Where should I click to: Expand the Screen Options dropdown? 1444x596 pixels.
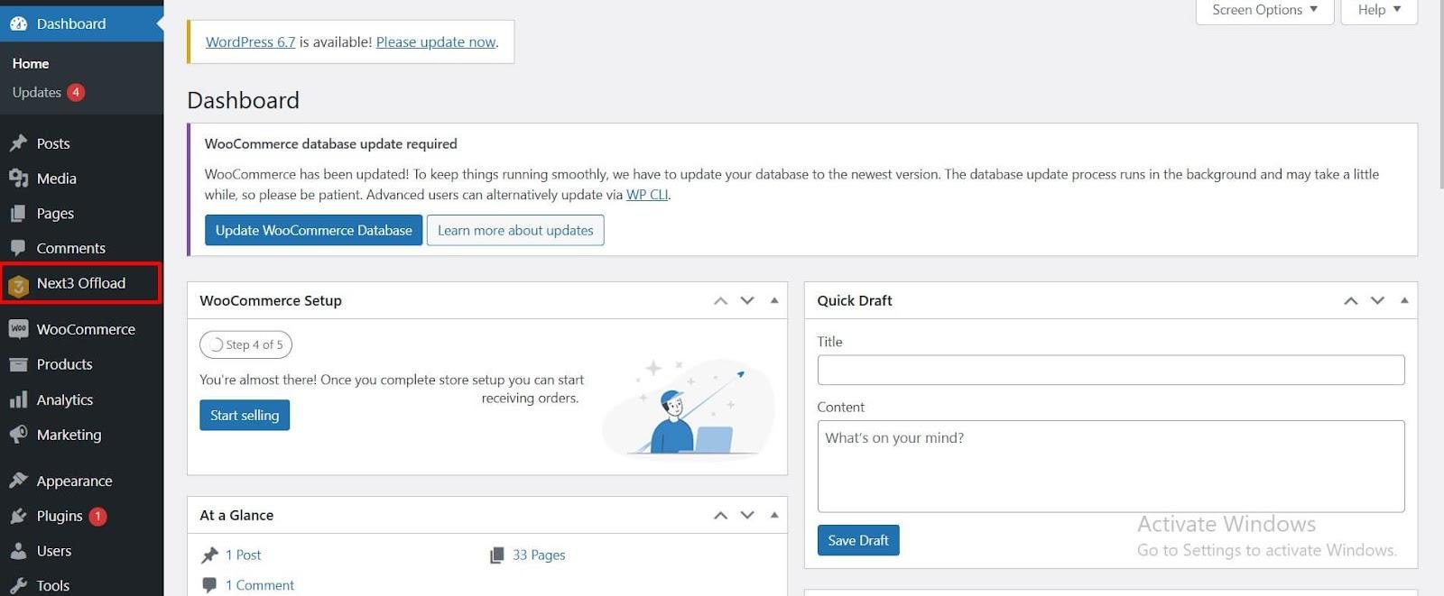point(1264,10)
